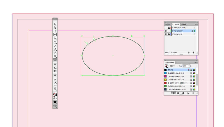
Task: Choose the Note tool
Action: (x=55, y=79)
